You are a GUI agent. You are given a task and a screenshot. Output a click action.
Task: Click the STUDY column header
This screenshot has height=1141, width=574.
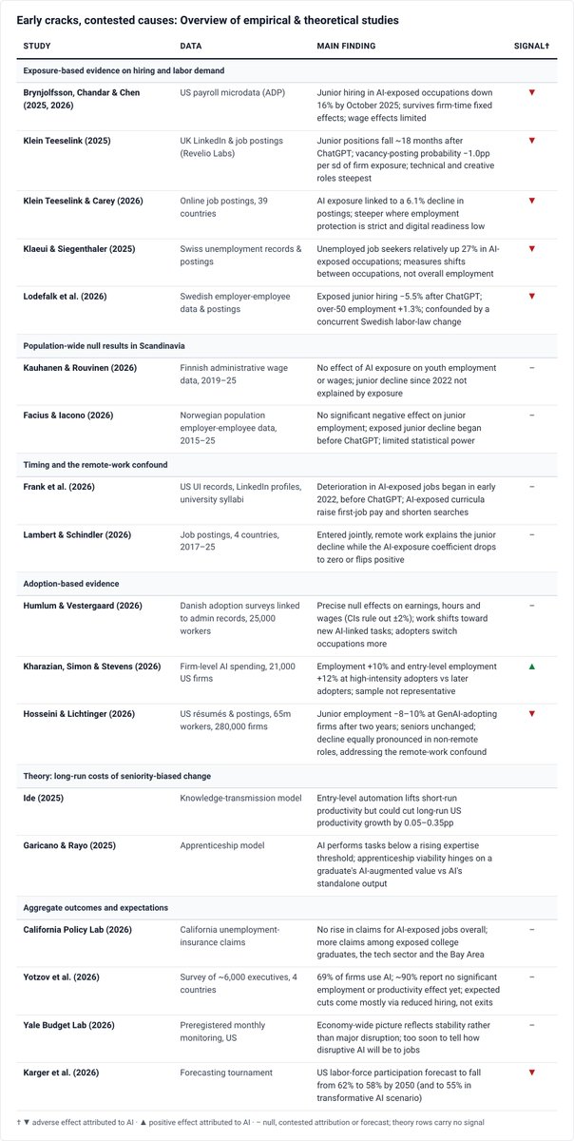tap(37, 45)
